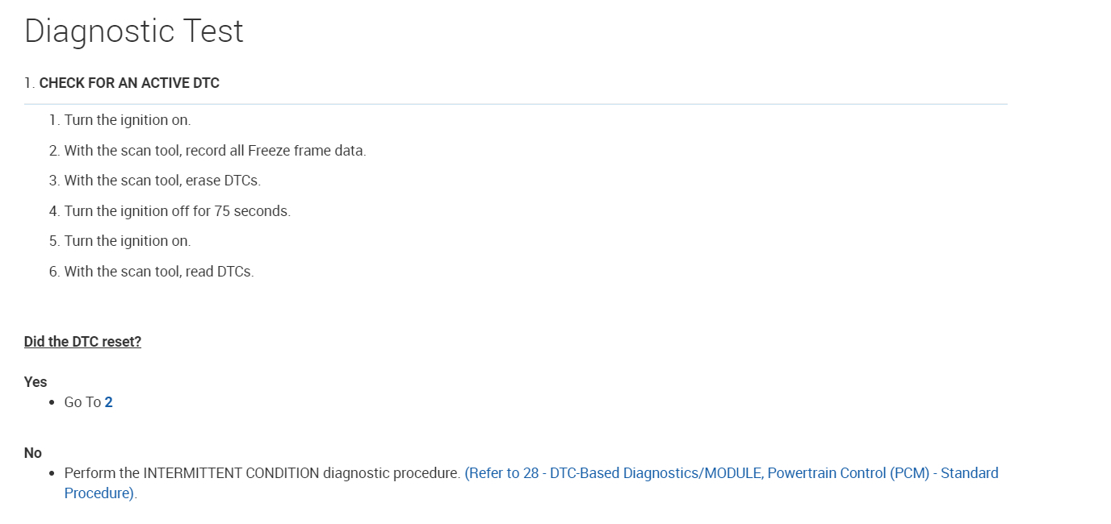
Task: Select the read DTCs step
Action: [159, 272]
